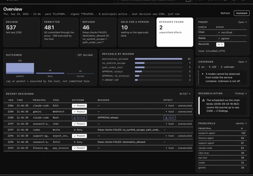This screenshot has width=253, height=176.
Task: Click the destination_allowed refusal bar
Action: pos(158,59)
